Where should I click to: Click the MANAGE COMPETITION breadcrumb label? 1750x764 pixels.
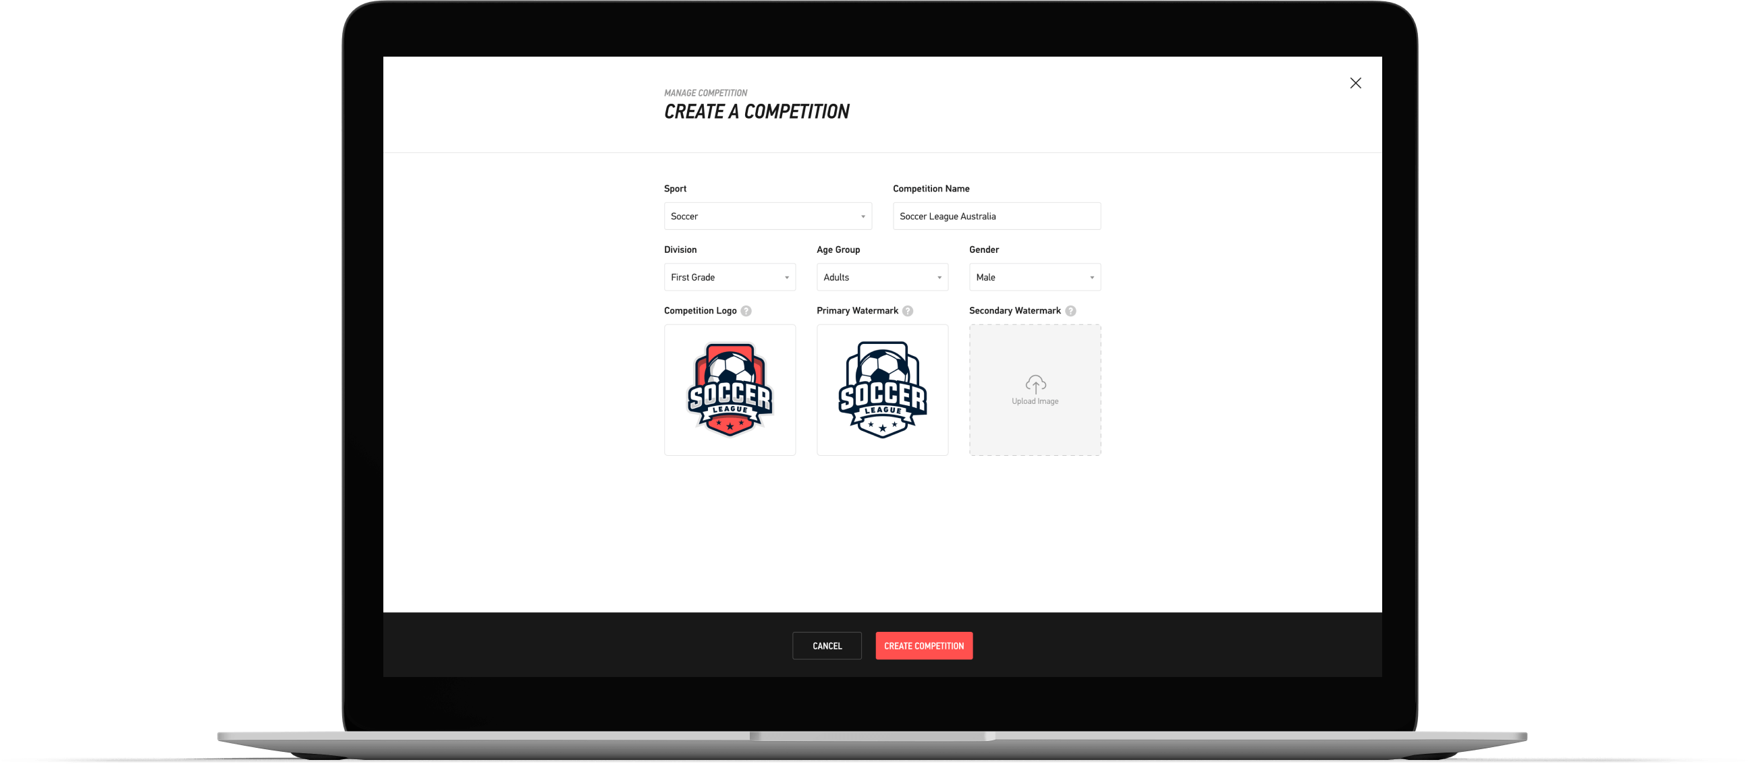coord(704,92)
